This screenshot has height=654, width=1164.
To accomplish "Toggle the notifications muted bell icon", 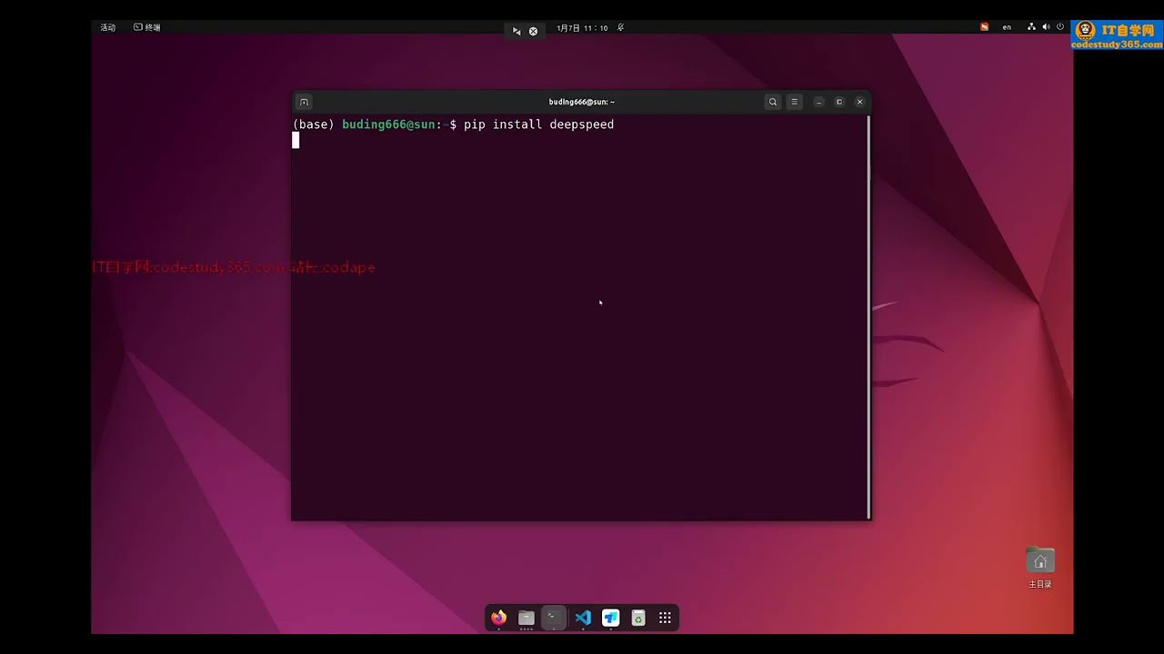I will [x=620, y=28].
